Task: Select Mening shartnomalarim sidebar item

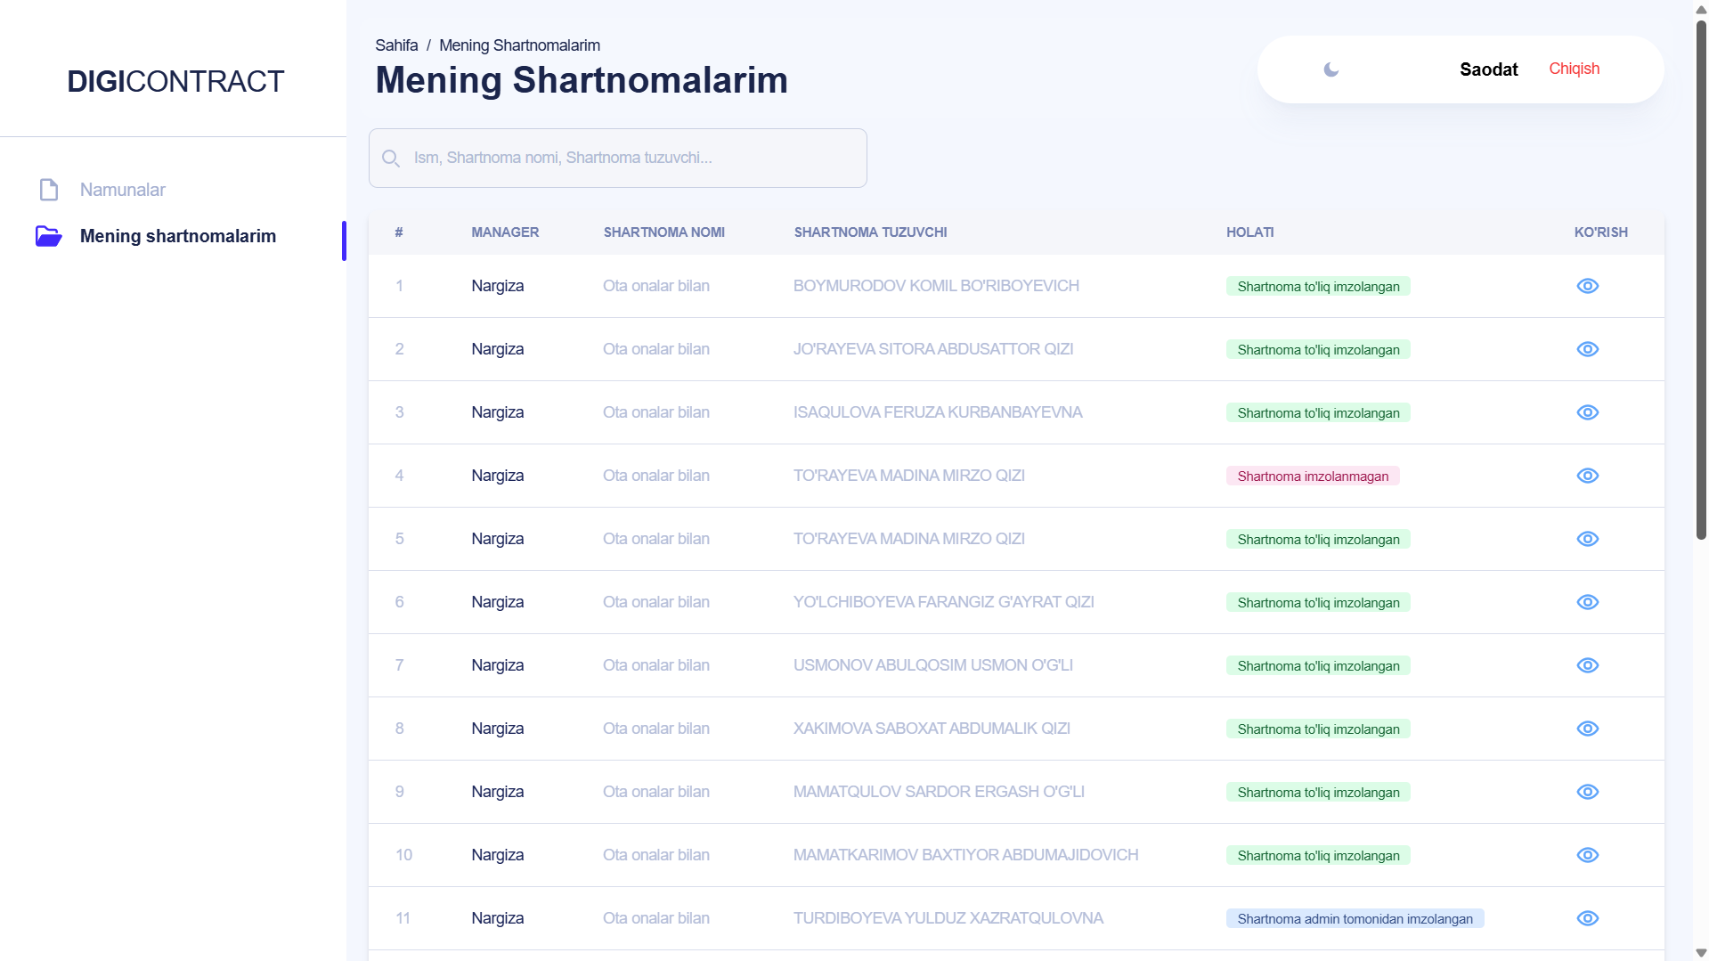Action: pyautogui.click(x=177, y=236)
